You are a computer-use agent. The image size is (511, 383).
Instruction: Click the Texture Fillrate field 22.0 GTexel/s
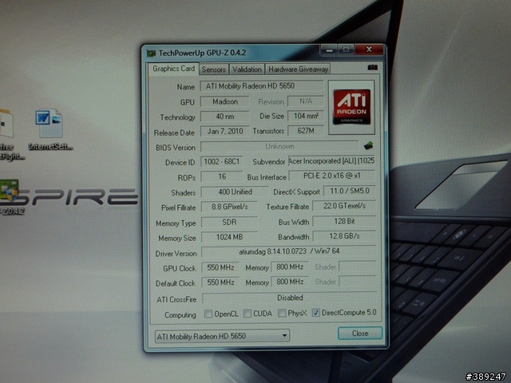point(344,206)
